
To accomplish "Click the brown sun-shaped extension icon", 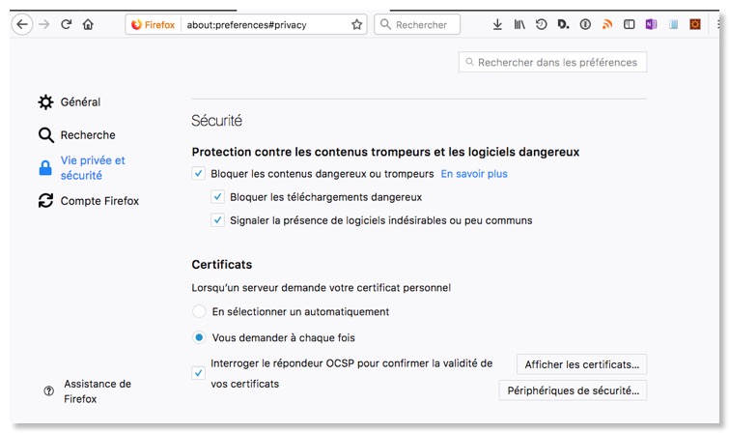I will (695, 24).
